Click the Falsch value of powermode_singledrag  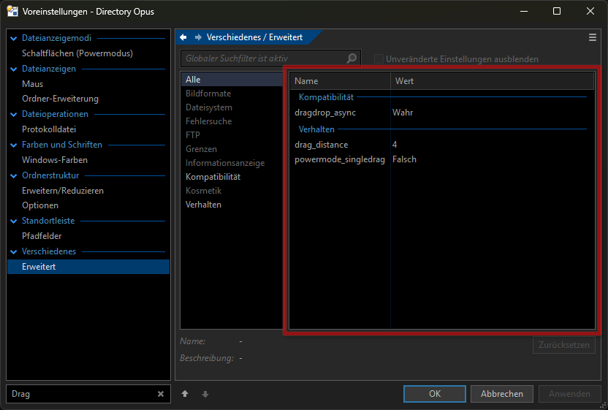pyautogui.click(x=404, y=159)
